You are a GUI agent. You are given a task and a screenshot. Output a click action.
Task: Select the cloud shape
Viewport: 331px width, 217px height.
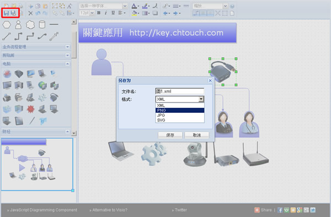coord(30,25)
